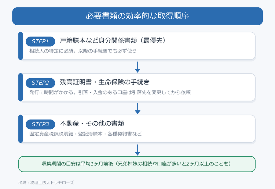Image resolution: width=275 pixels, height=189 pixels.
Task: Select text 相続人の特定に必須。以降の手続きでも必ず使う
Action: (x=83, y=51)
